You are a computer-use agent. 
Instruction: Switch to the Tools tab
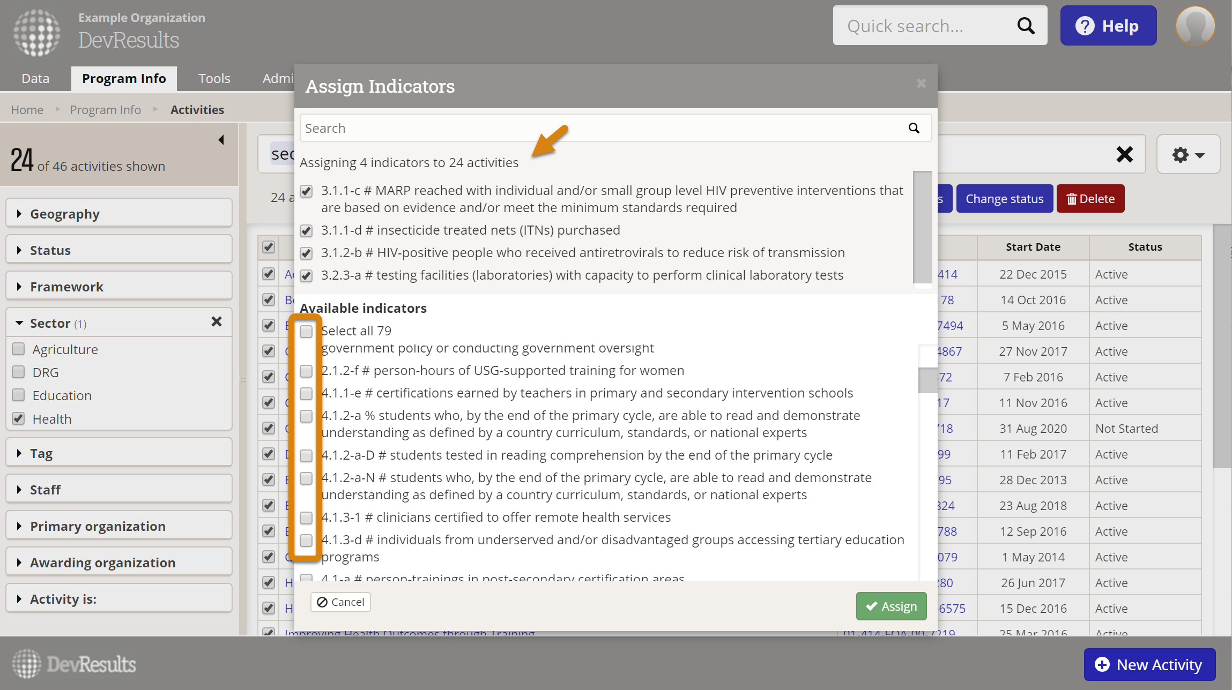coord(214,79)
